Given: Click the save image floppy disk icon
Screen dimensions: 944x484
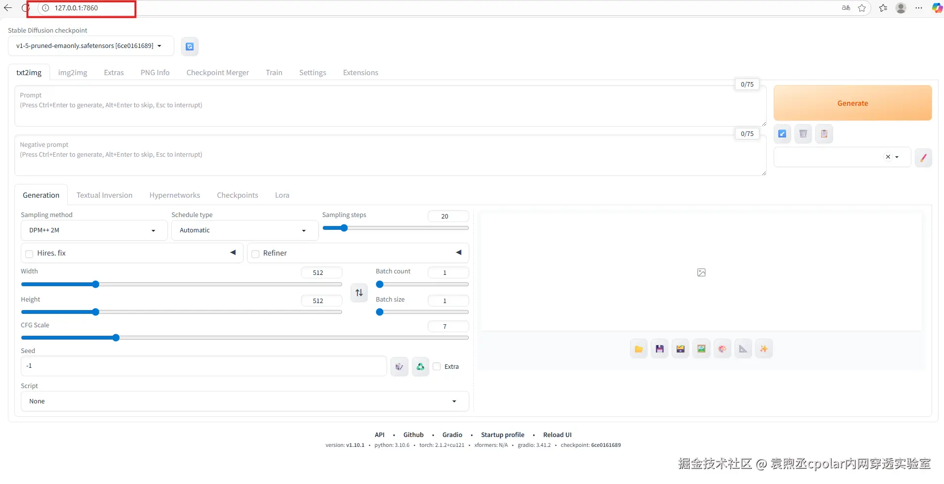Looking at the screenshot, I should tap(659, 349).
